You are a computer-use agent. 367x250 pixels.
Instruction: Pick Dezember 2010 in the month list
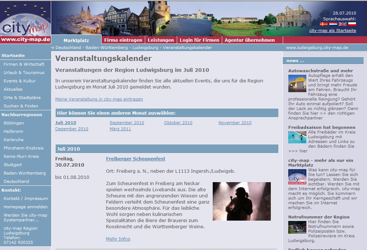point(72,129)
